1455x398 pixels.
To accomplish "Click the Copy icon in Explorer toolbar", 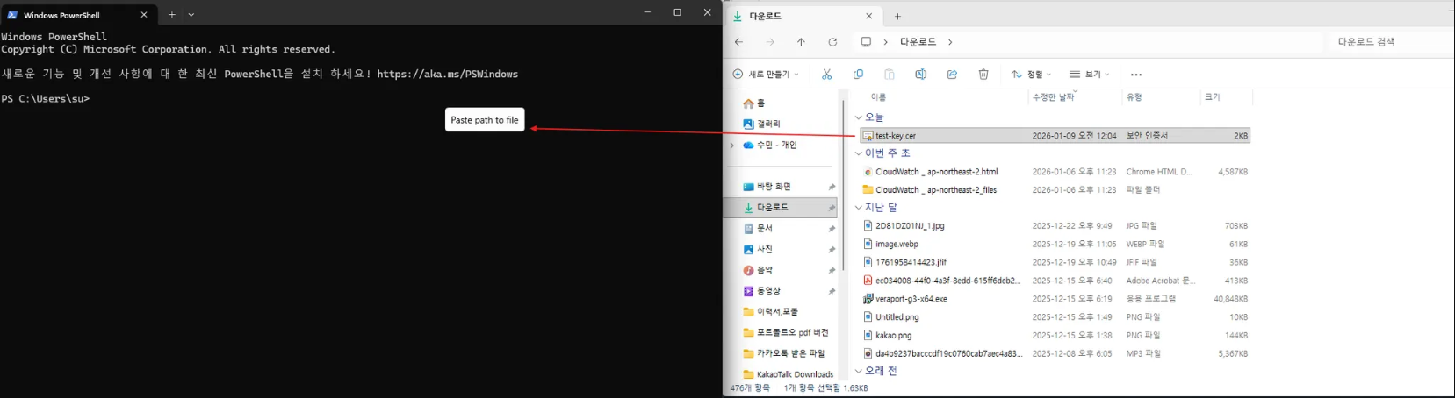I will 858,75.
